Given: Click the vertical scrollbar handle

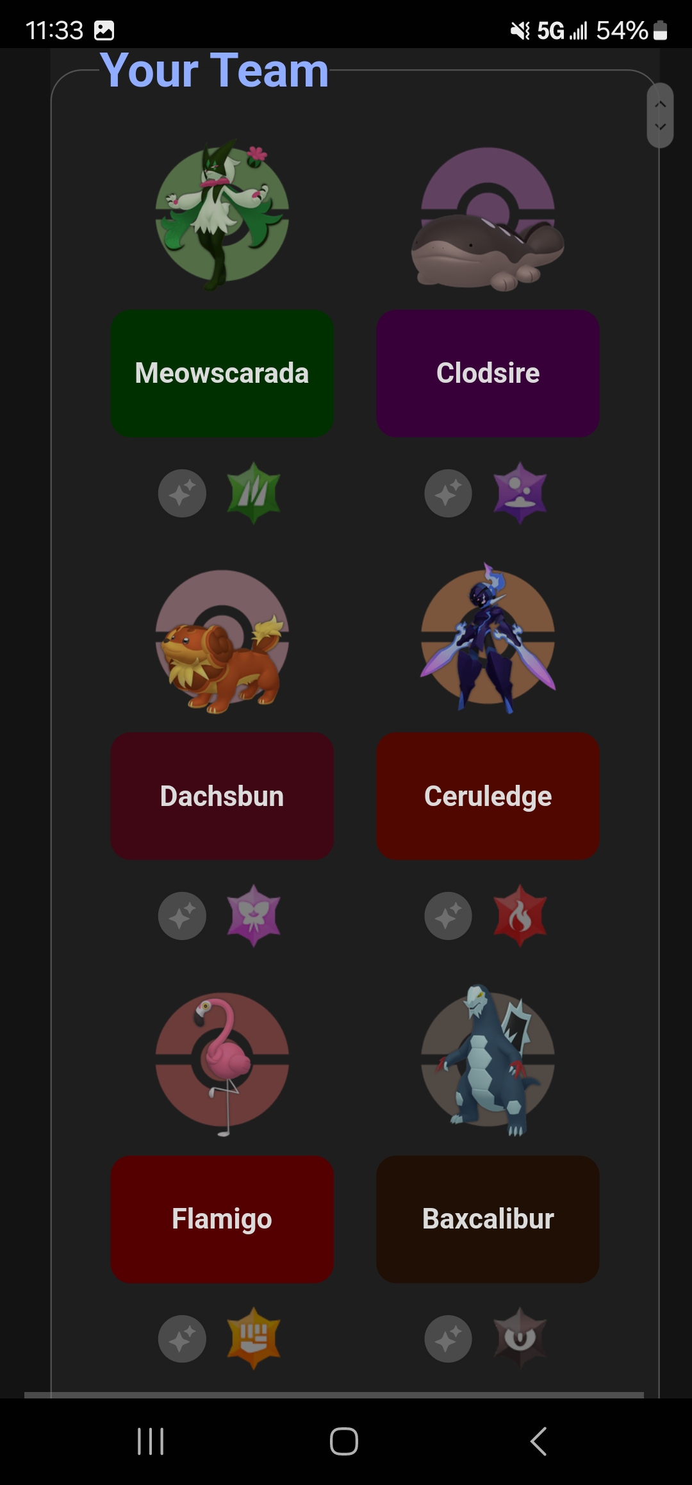Looking at the screenshot, I should (660, 115).
